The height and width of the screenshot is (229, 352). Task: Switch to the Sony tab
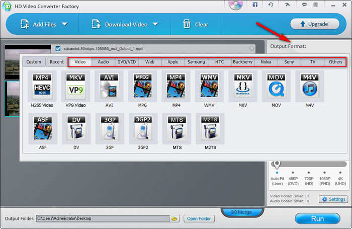(x=289, y=62)
